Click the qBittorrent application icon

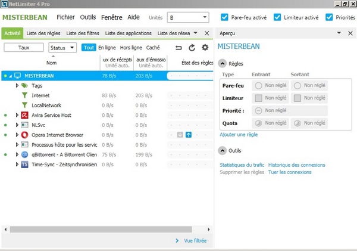coord(24,154)
